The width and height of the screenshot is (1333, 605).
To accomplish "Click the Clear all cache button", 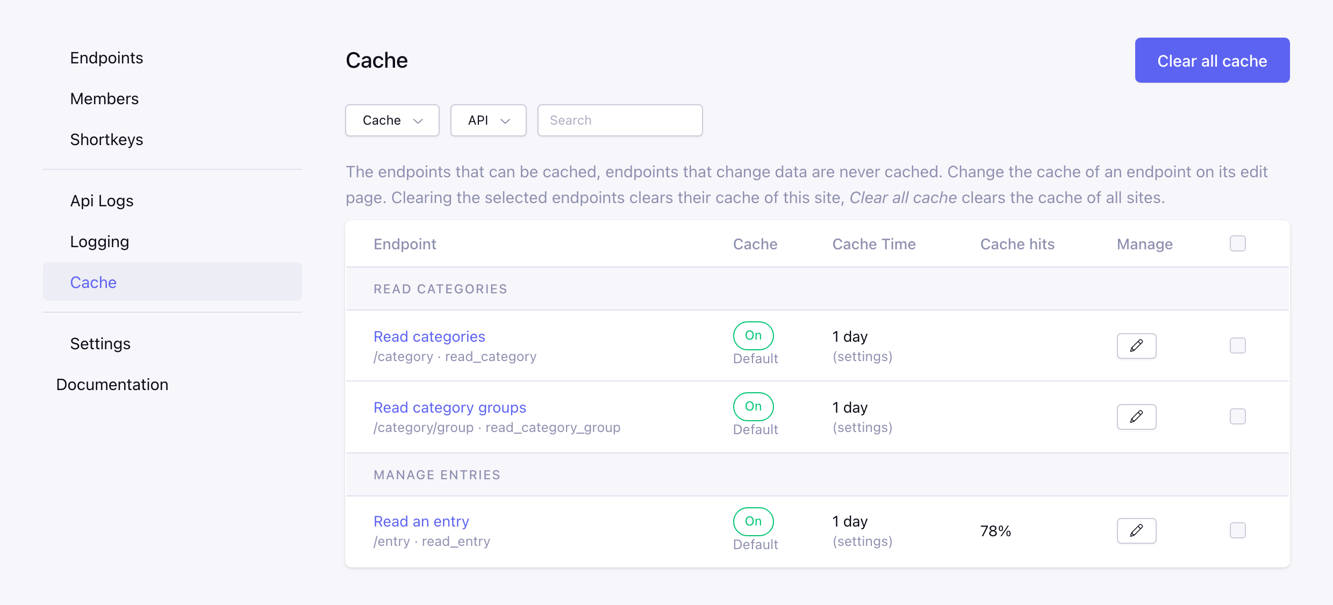I will point(1212,60).
